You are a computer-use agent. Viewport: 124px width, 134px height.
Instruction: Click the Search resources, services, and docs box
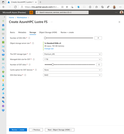62,12
